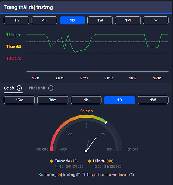
Task: Open the more timeframes chevron dropdown
Action: click(156, 20)
